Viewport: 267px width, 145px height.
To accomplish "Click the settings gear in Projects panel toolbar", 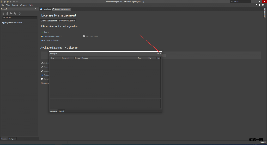I will pos(19,13).
